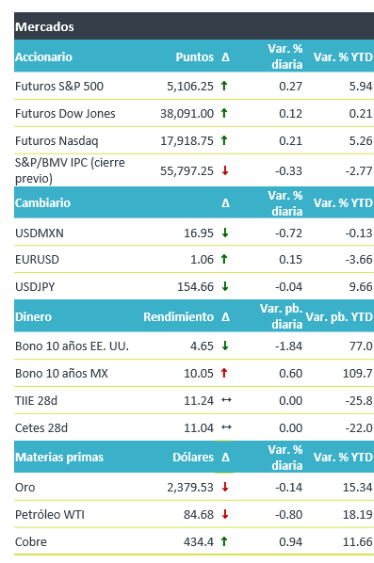Click the Bono 10 años EE. UU. label

[72, 346]
